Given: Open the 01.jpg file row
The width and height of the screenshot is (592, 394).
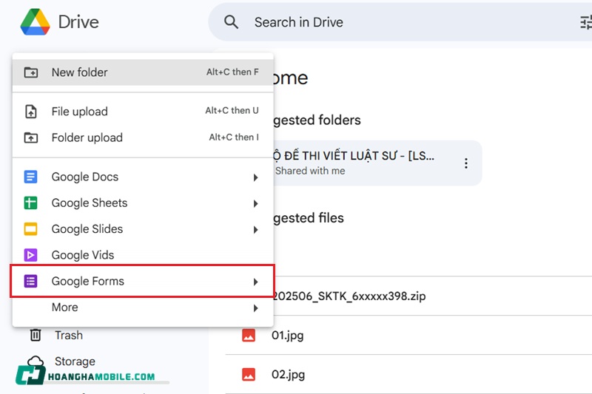Looking at the screenshot, I should [287, 336].
